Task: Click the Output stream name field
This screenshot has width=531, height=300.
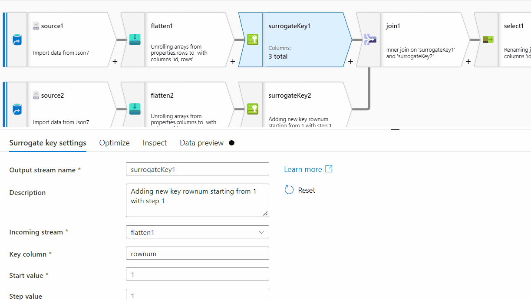Action: 197,169
